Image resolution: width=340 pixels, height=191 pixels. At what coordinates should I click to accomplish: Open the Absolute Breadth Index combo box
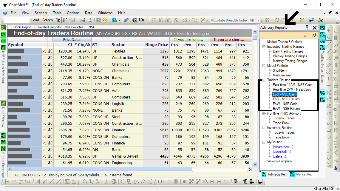pos(235,20)
